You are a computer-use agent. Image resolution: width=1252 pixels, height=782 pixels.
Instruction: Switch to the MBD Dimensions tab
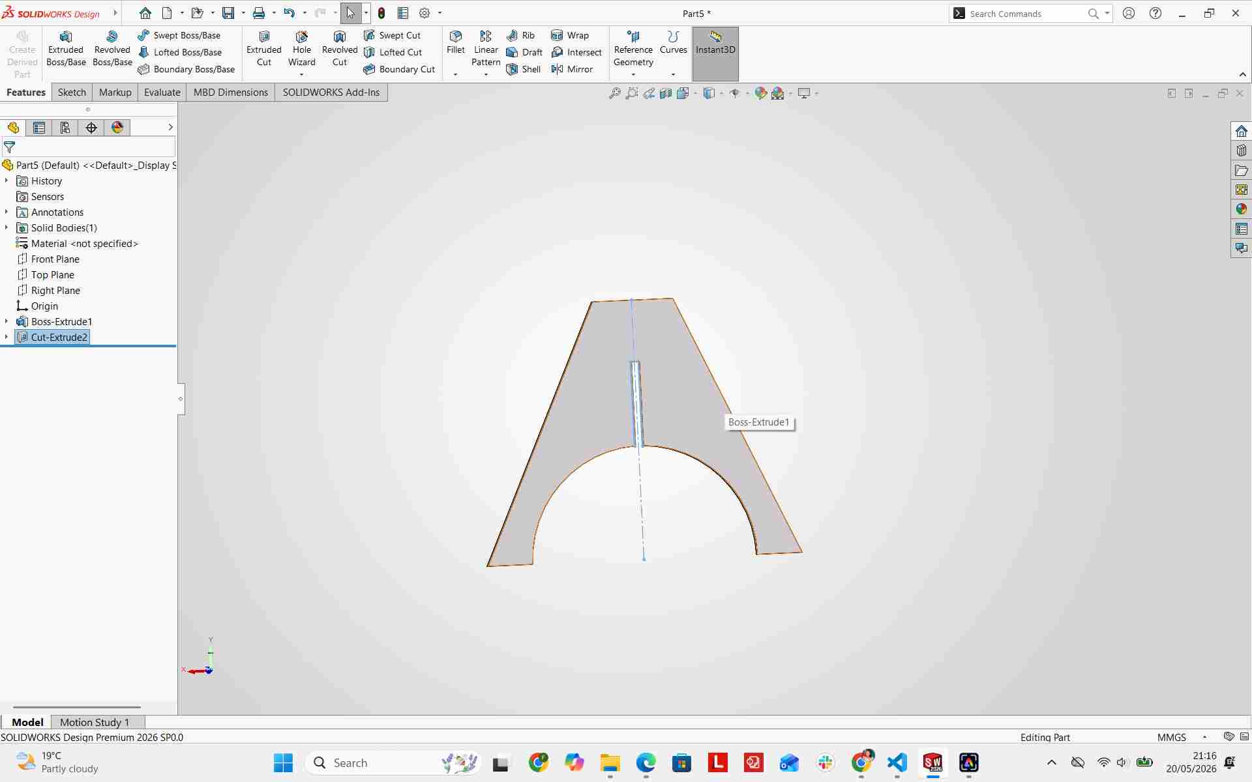pyautogui.click(x=231, y=93)
